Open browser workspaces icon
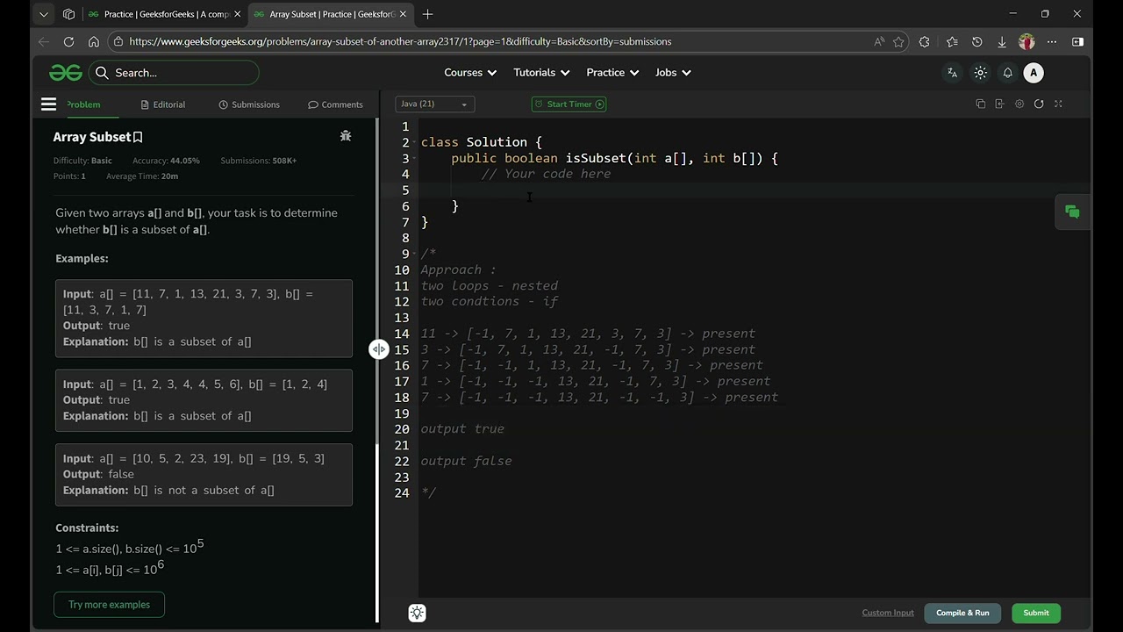The width and height of the screenshot is (1123, 632). pyautogui.click(x=69, y=14)
